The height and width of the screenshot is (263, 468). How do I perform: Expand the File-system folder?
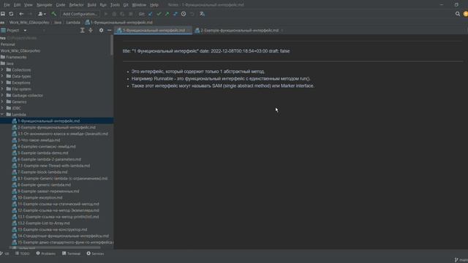coord(2,89)
